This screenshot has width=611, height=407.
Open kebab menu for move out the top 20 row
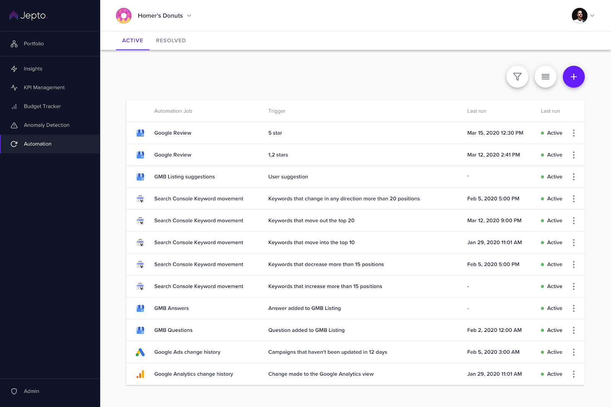pos(574,220)
